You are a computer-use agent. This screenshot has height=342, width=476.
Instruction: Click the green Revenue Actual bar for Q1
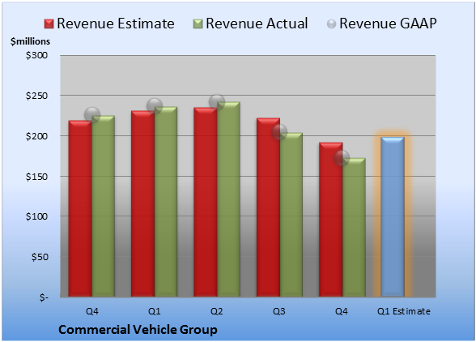[x=166, y=202]
